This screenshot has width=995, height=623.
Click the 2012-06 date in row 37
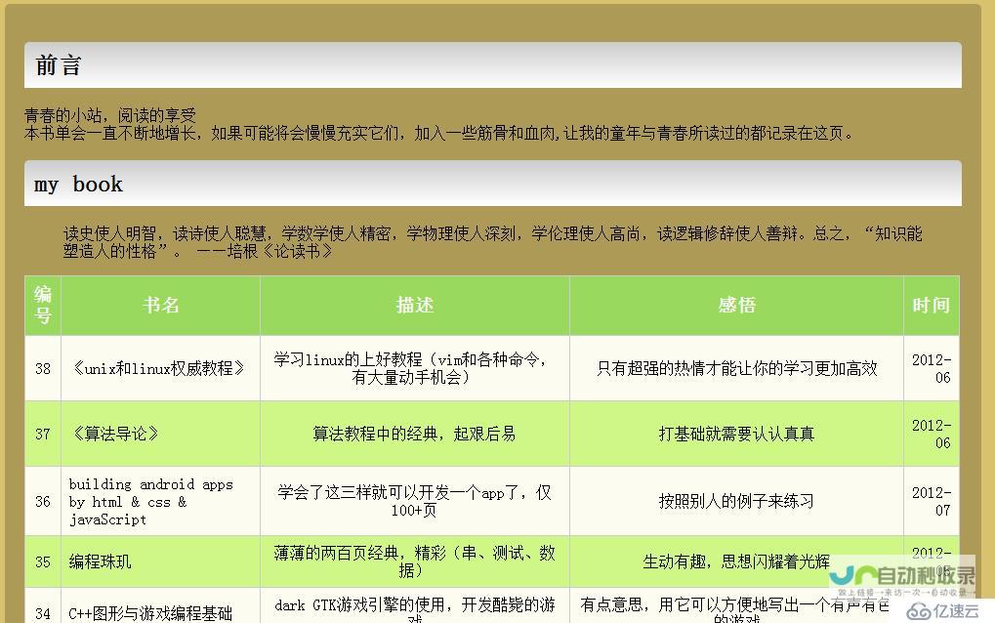931,434
